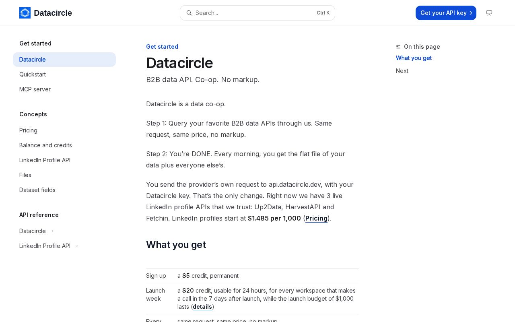Viewport: 515px width, 322px height.
Task: Toggle the theme monitor icon
Action: tap(489, 13)
